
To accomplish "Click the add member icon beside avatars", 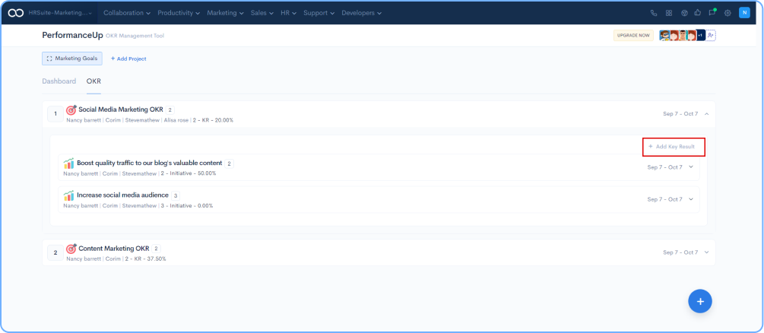I will pos(711,36).
